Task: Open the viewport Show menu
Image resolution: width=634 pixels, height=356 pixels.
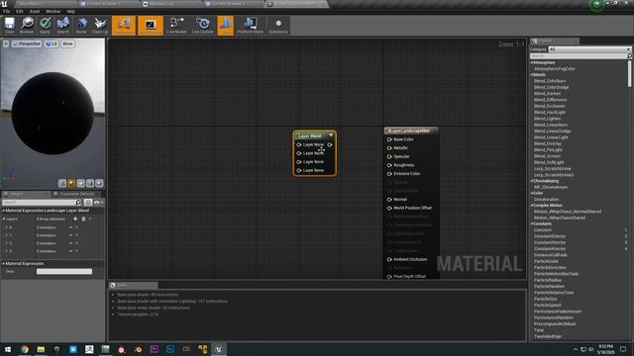Action: (67, 44)
